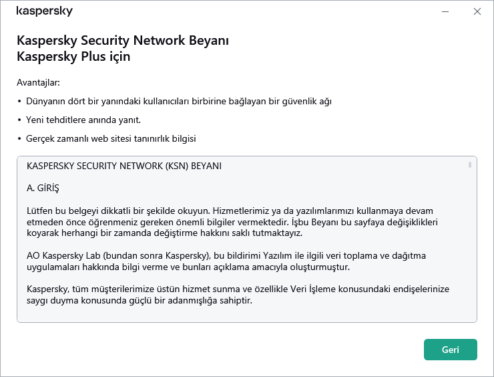Click the bullet dot before 'Gerçek zamanlı'
Screen dimensions: 494x377
19,139
